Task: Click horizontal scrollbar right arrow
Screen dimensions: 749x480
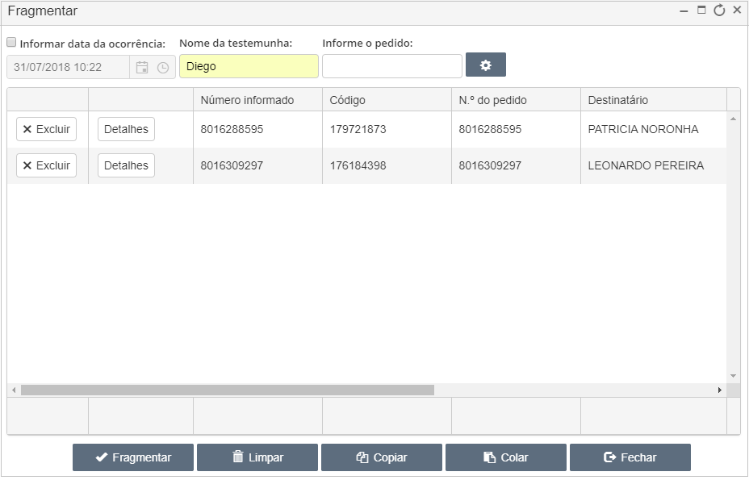Action: (720, 390)
